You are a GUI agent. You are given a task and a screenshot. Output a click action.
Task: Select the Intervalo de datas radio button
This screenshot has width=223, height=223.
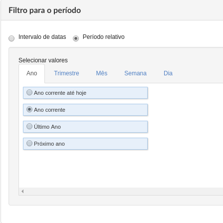11,38
